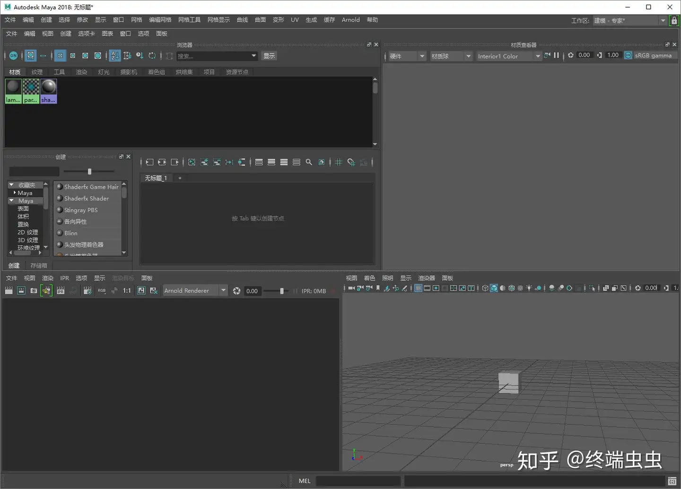Adjust the create panel icon size slider

(89, 172)
